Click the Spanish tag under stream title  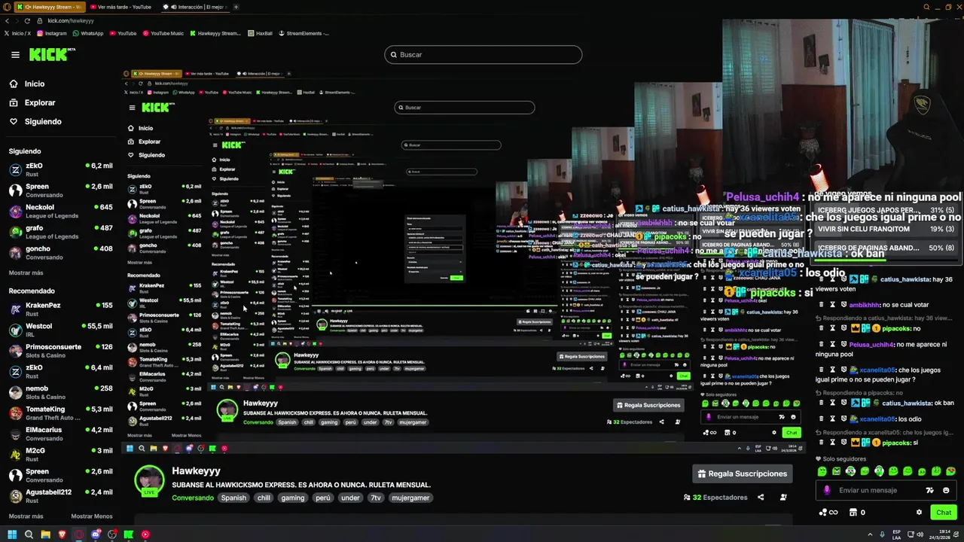(233, 498)
